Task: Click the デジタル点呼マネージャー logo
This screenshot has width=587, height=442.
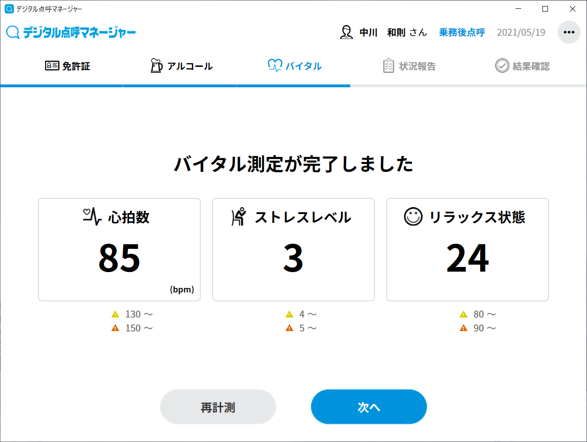Action: 71,32
